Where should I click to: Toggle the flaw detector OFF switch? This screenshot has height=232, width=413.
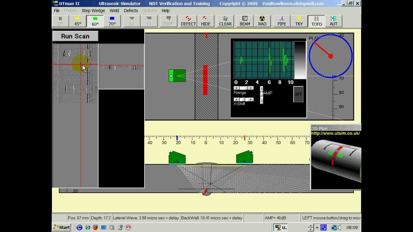pyautogui.click(x=298, y=94)
